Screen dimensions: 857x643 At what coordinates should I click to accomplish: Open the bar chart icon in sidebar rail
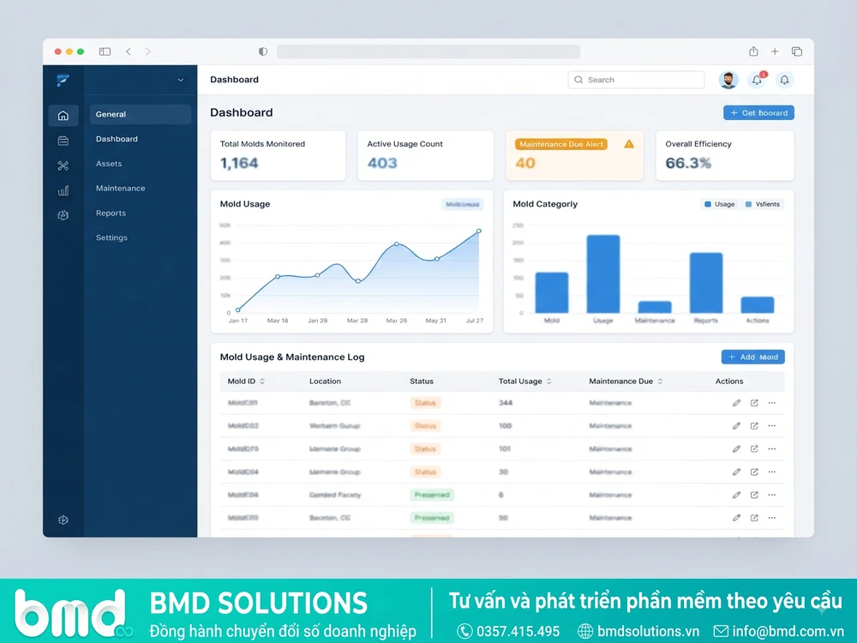(63, 190)
